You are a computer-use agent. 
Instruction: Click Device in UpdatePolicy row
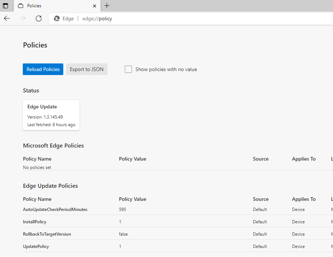(298, 246)
